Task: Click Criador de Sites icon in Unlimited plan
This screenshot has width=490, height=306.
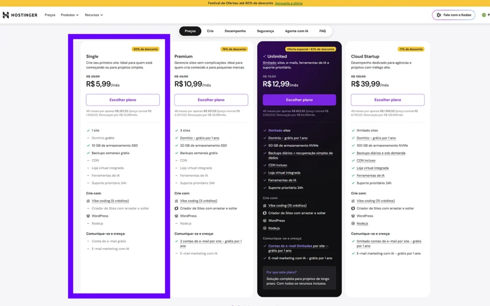Action: point(265,213)
